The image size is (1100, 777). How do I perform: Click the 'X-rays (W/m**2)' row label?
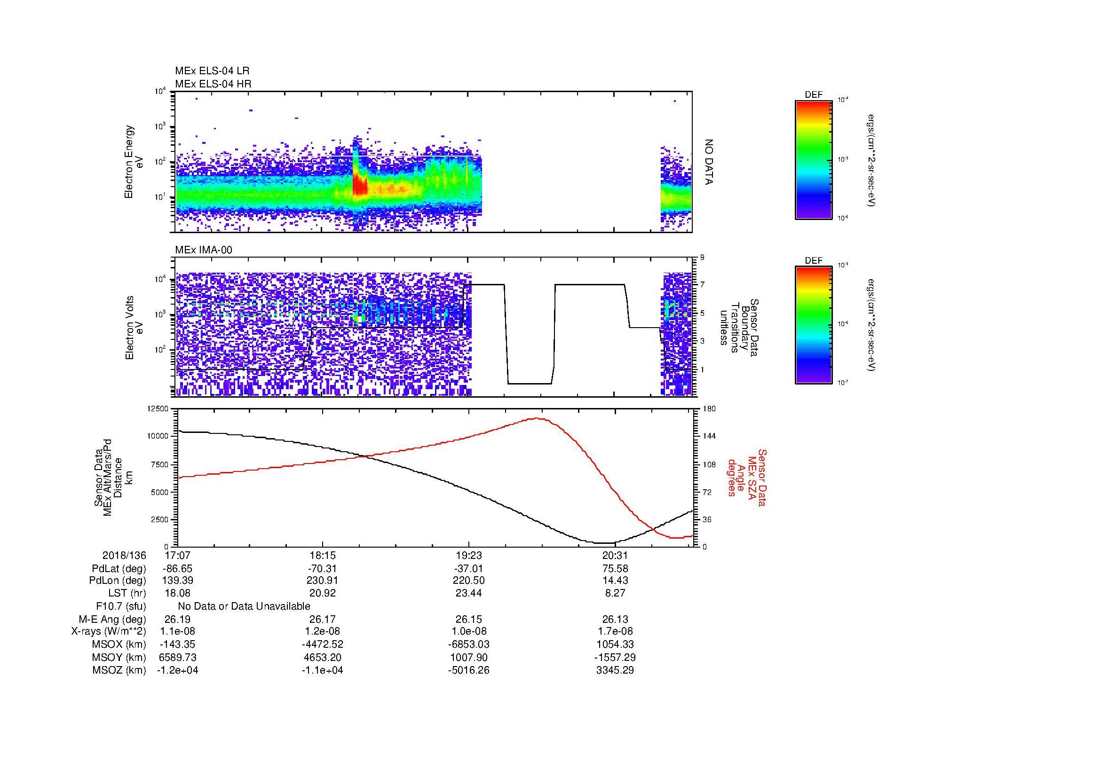pyautogui.click(x=109, y=631)
